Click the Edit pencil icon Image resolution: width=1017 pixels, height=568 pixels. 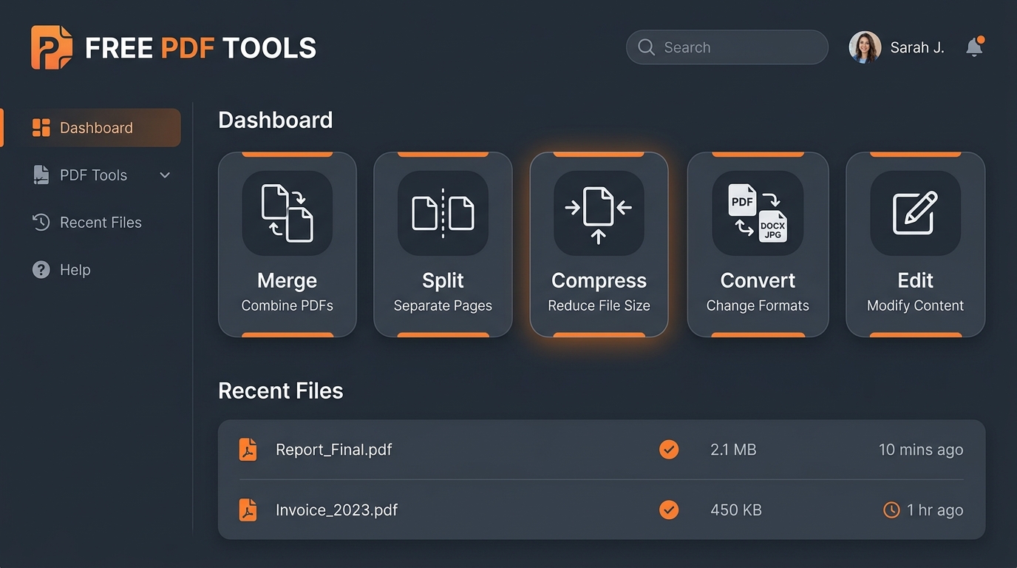(x=915, y=213)
